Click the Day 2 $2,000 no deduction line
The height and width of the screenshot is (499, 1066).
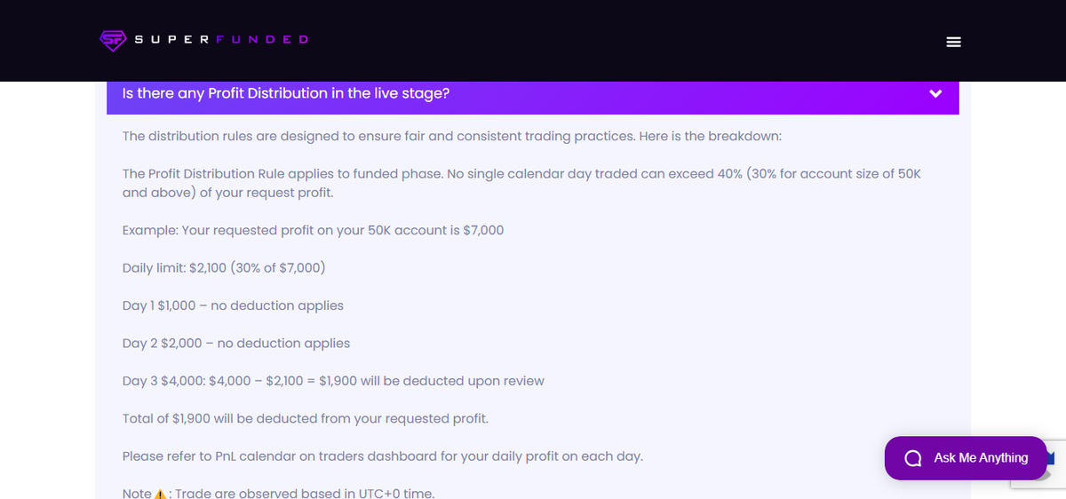click(x=236, y=343)
